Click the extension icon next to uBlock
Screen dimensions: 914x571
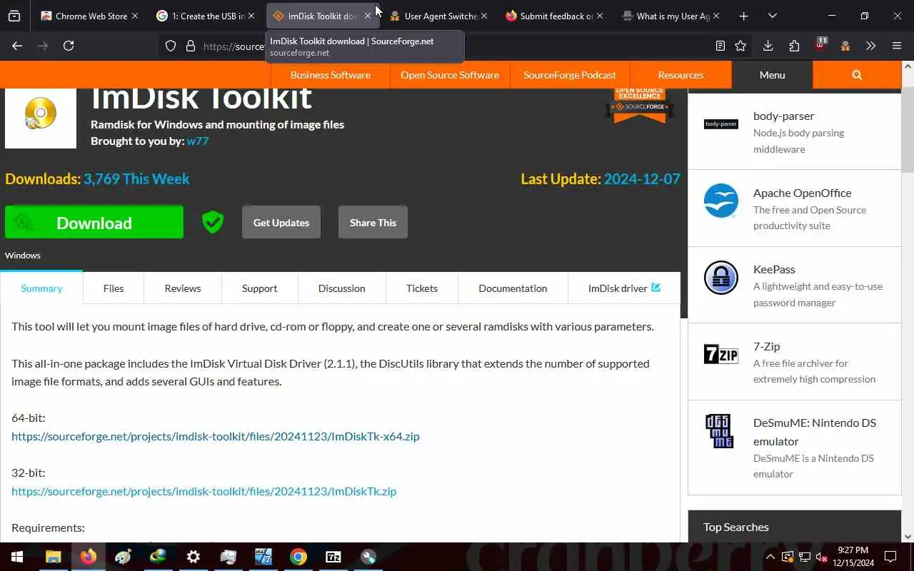[845, 46]
